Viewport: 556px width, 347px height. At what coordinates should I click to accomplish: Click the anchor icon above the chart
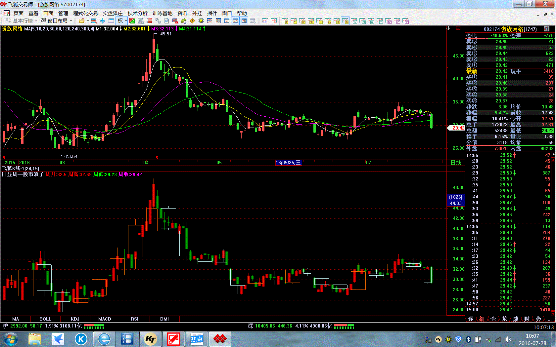tap(448, 28)
